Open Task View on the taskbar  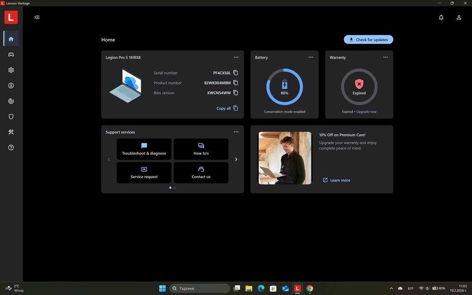(237, 288)
